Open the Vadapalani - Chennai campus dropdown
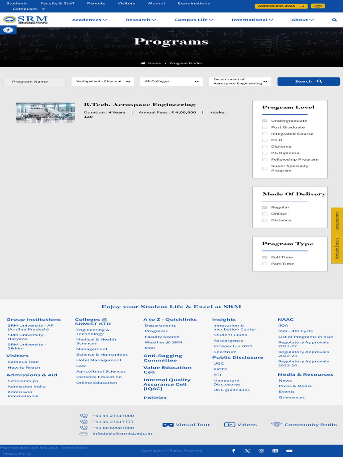The image size is (343, 457). [x=103, y=81]
